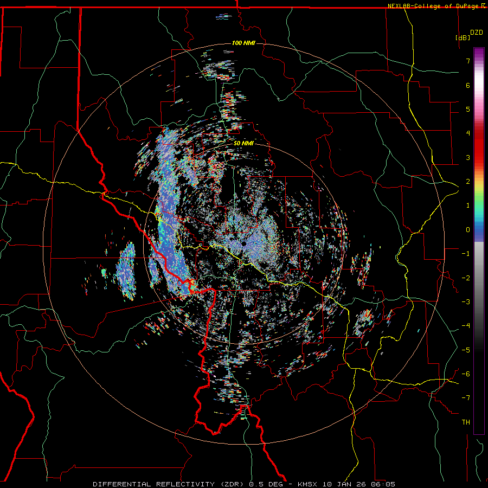Click the [dB] unit label

[x=463, y=37]
